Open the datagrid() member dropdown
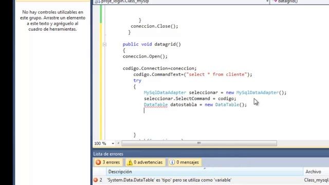Image resolution: width=329 pixels, height=185 pixels. pyautogui.click(x=300, y=2)
